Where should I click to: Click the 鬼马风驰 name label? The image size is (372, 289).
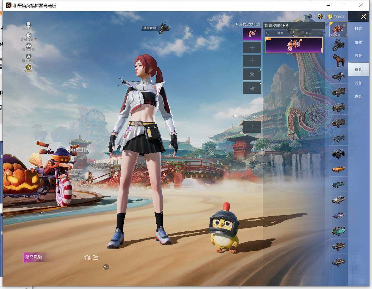pos(34,257)
